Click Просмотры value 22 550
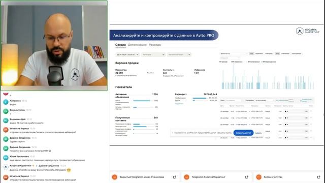 119,73
